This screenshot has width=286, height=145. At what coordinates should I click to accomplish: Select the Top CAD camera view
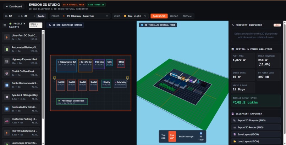164,137
